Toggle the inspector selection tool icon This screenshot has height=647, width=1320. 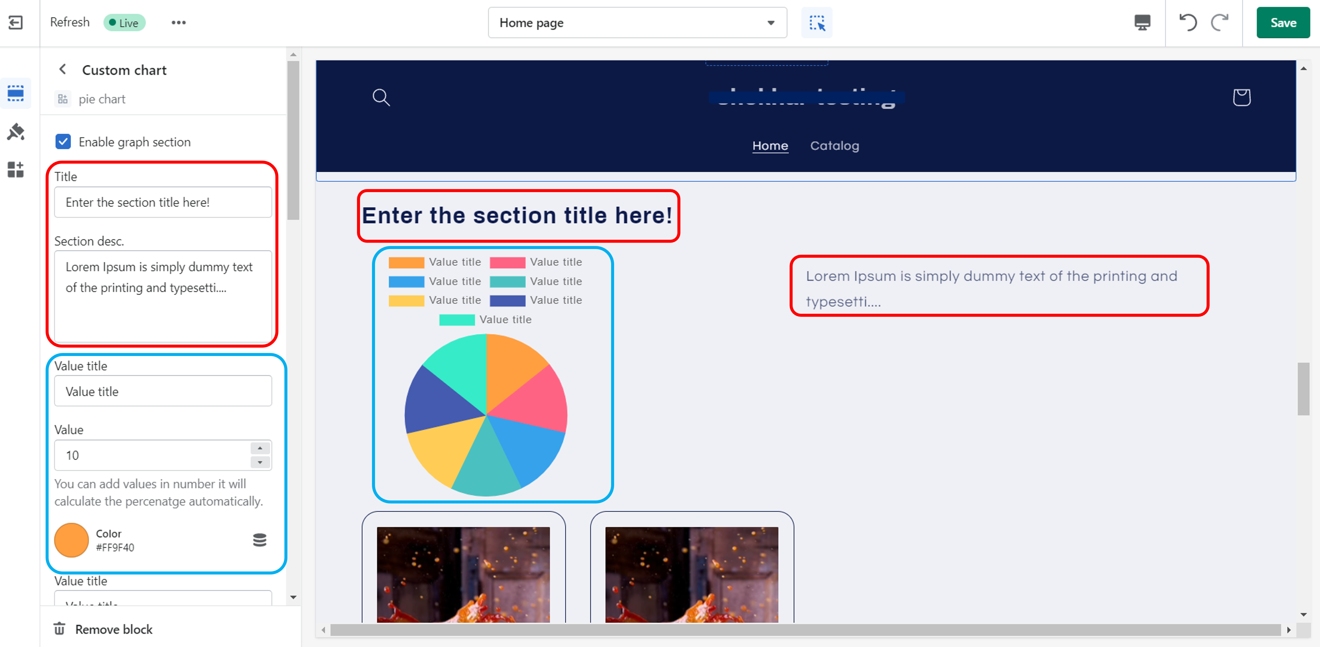pyautogui.click(x=816, y=22)
